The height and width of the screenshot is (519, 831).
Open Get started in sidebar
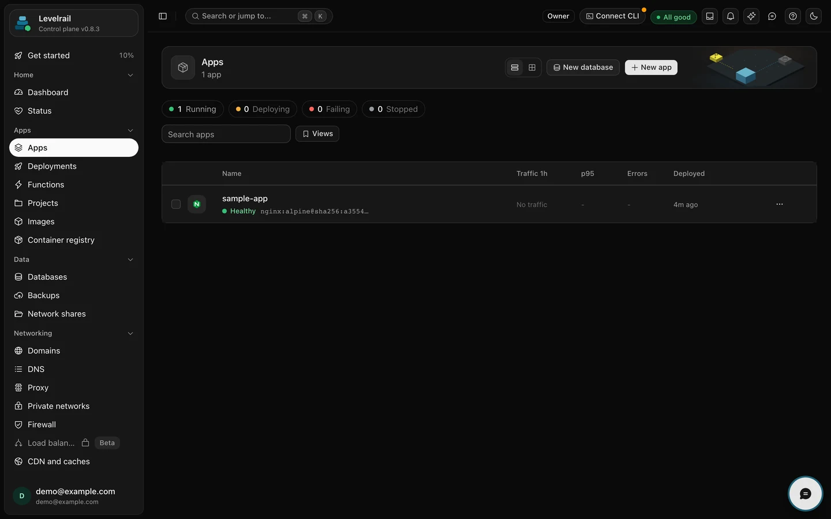point(74,55)
